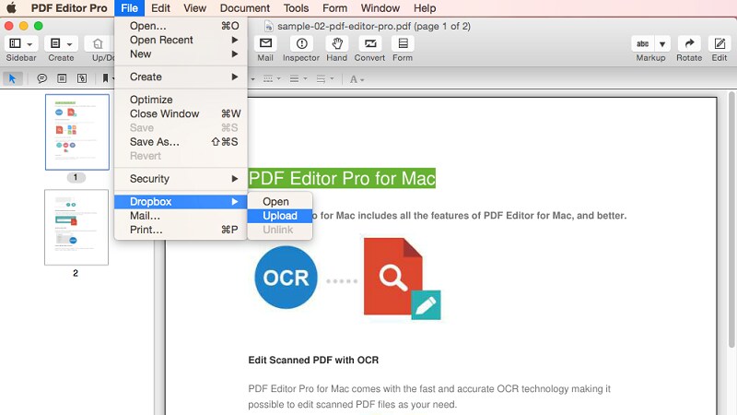The height and width of the screenshot is (415, 737).
Task: Expand the New submenu
Action: point(181,54)
